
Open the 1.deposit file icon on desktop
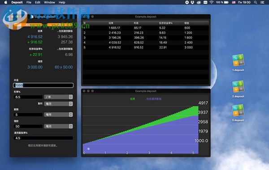pyautogui.click(x=238, y=60)
